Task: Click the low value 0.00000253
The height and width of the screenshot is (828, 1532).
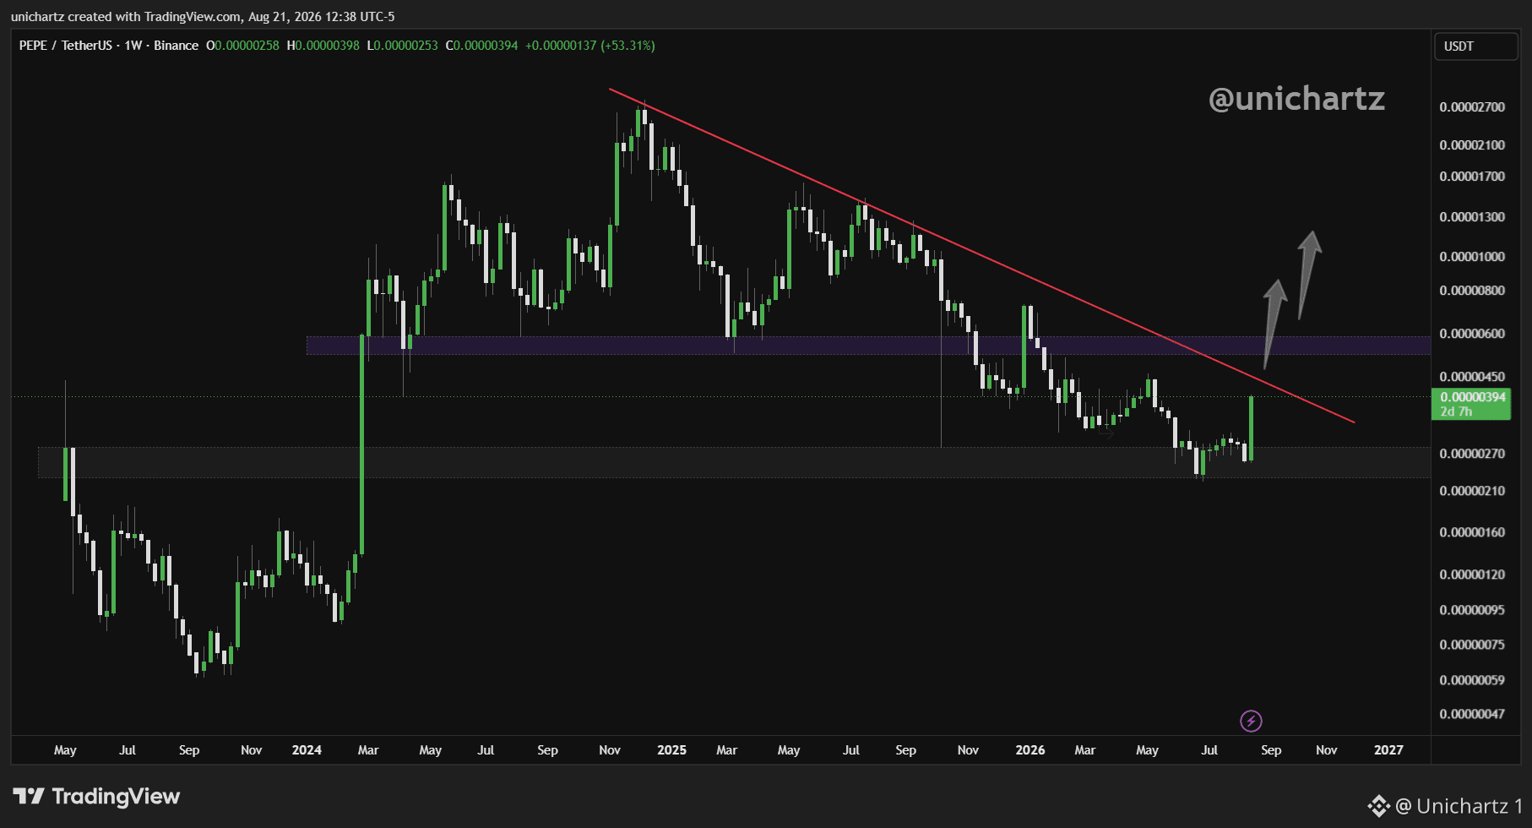Action: click(405, 46)
